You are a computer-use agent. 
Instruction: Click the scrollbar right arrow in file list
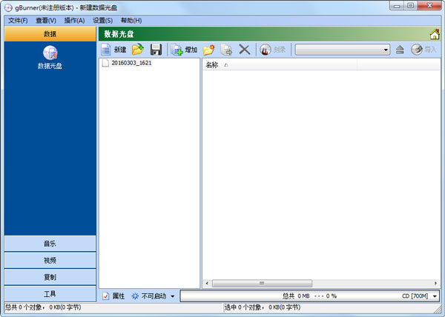[435, 283]
